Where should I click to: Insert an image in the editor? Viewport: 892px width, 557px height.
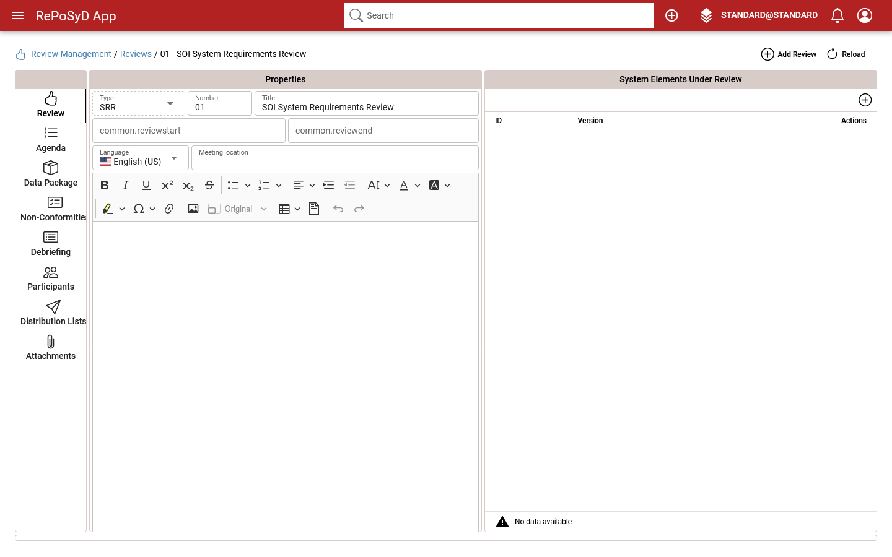pyautogui.click(x=193, y=209)
